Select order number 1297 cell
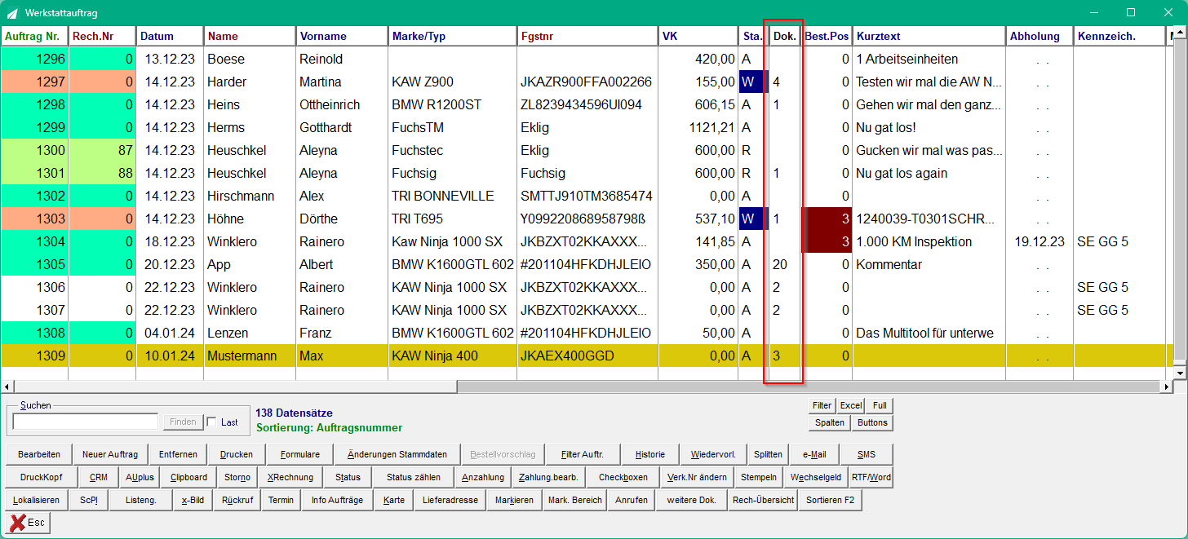Image resolution: width=1188 pixels, height=539 pixels. pos(34,82)
